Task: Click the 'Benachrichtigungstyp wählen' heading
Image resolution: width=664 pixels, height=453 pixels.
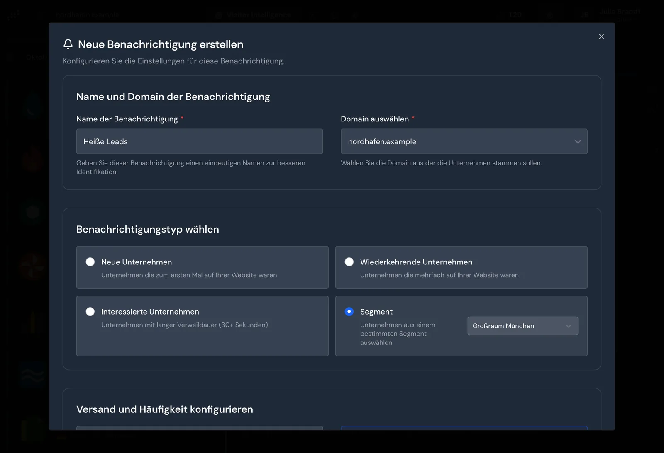Action: pyautogui.click(x=148, y=229)
